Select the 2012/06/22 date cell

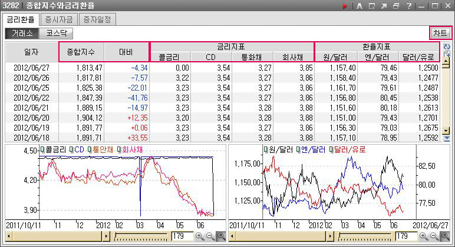[32, 98]
